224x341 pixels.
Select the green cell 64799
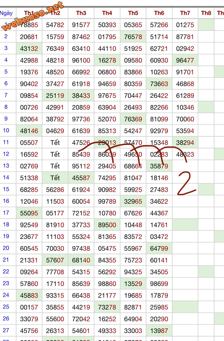pos(159,248)
